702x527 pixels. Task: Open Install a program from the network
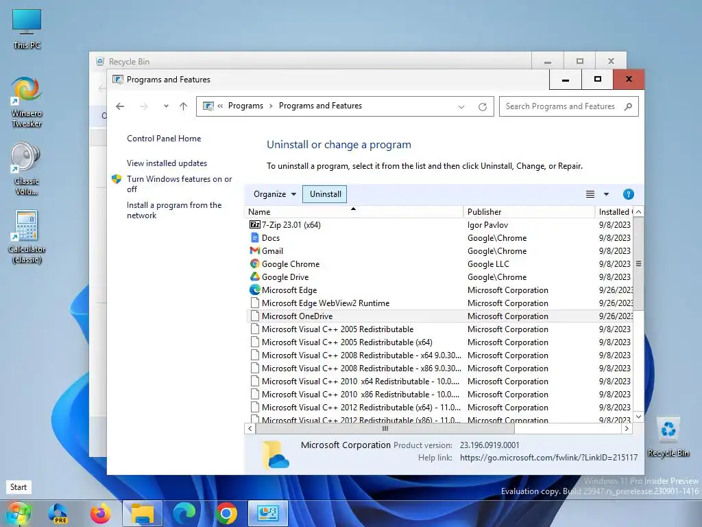click(173, 210)
